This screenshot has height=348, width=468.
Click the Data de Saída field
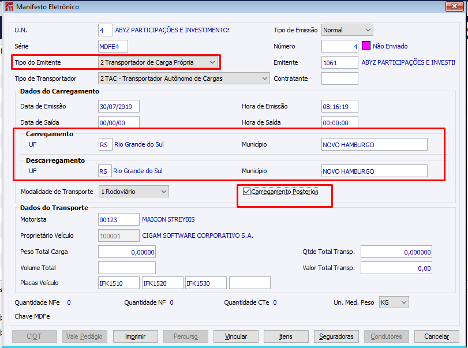point(119,122)
